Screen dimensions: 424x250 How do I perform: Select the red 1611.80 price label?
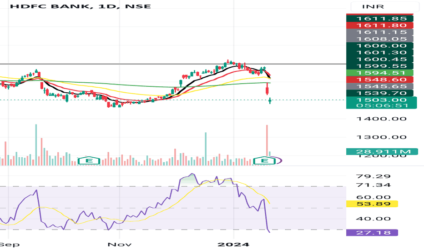click(380, 25)
